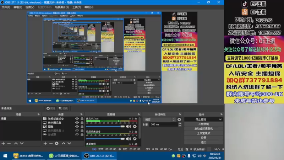Pop out the 来源 dock with its header icon
The height and width of the screenshot is (160, 284).
[81, 114]
